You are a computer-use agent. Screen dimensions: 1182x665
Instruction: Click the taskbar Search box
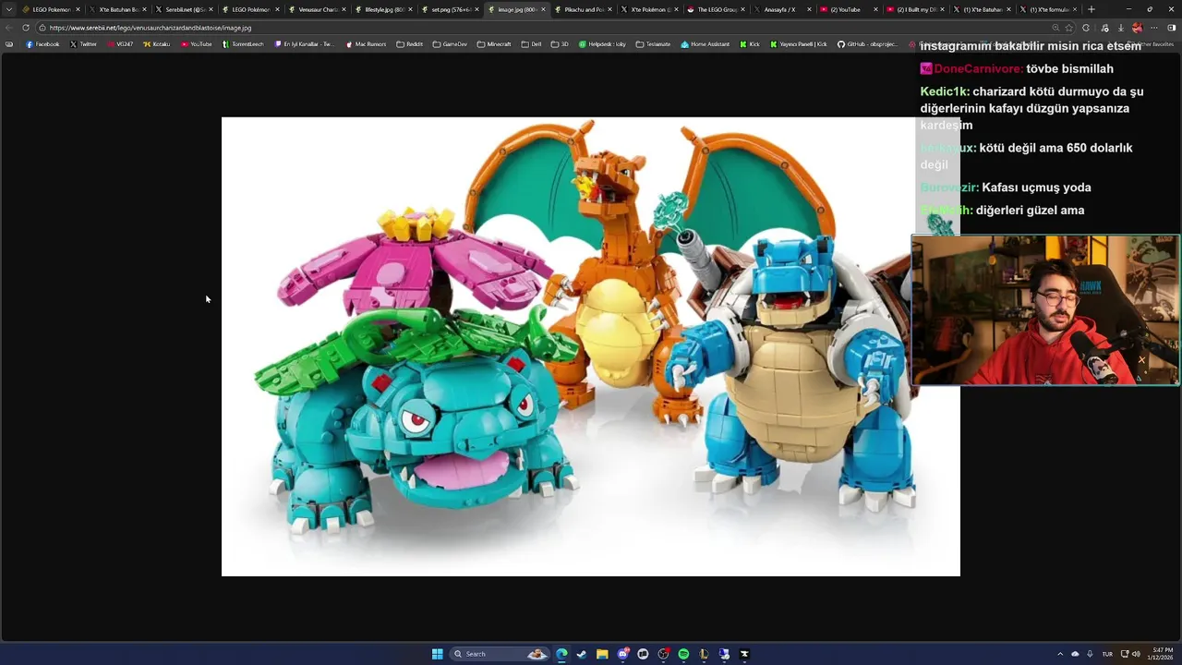[500, 654]
